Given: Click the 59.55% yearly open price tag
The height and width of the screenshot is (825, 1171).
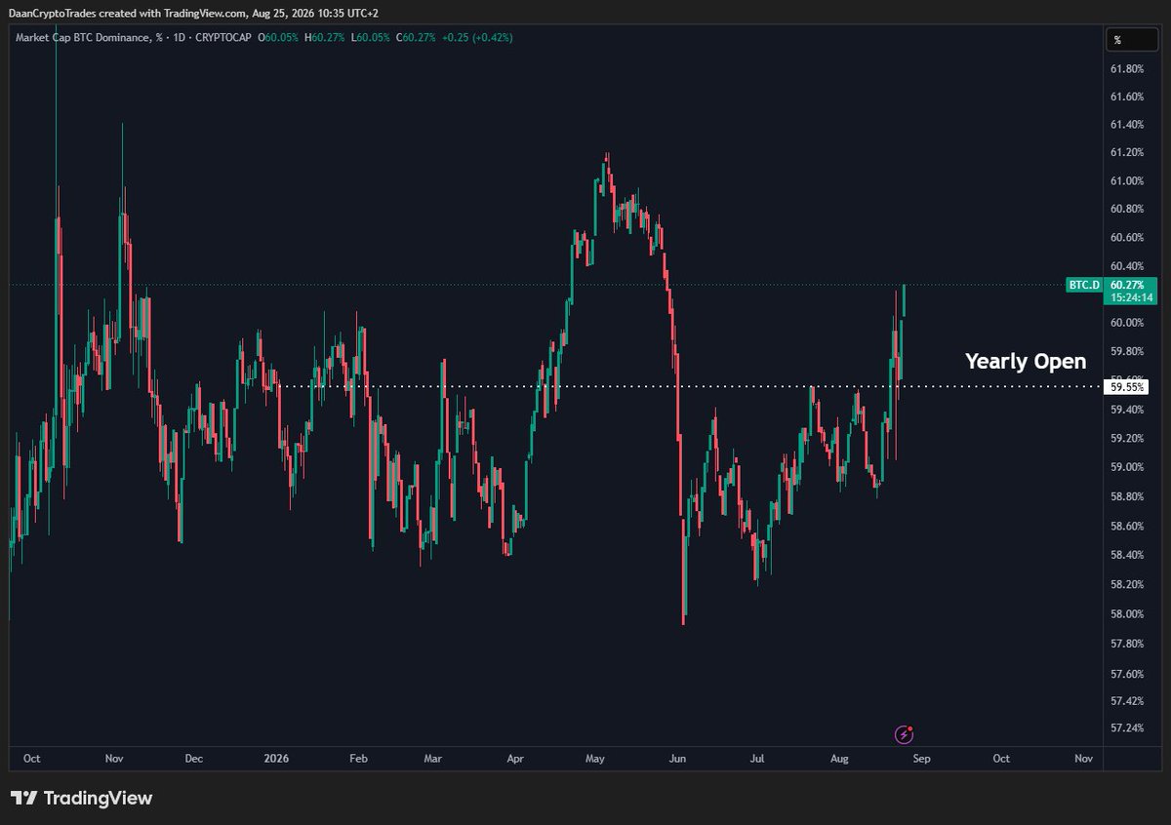Looking at the screenshot, I should click(1125, 386).
